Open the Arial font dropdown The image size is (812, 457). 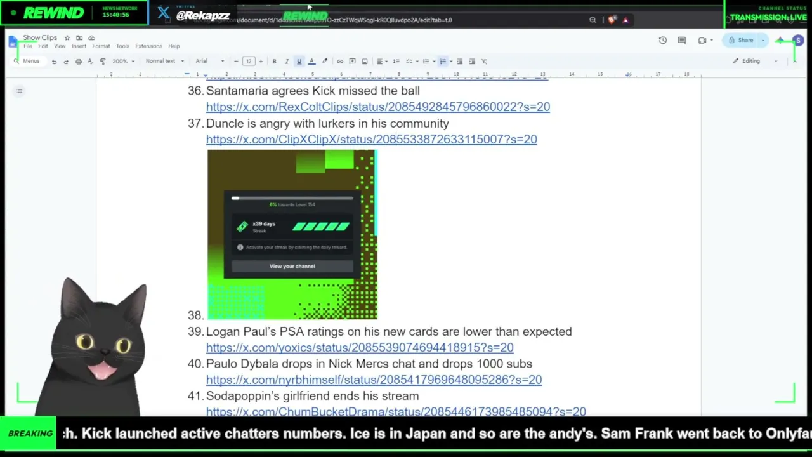point(210,62)
